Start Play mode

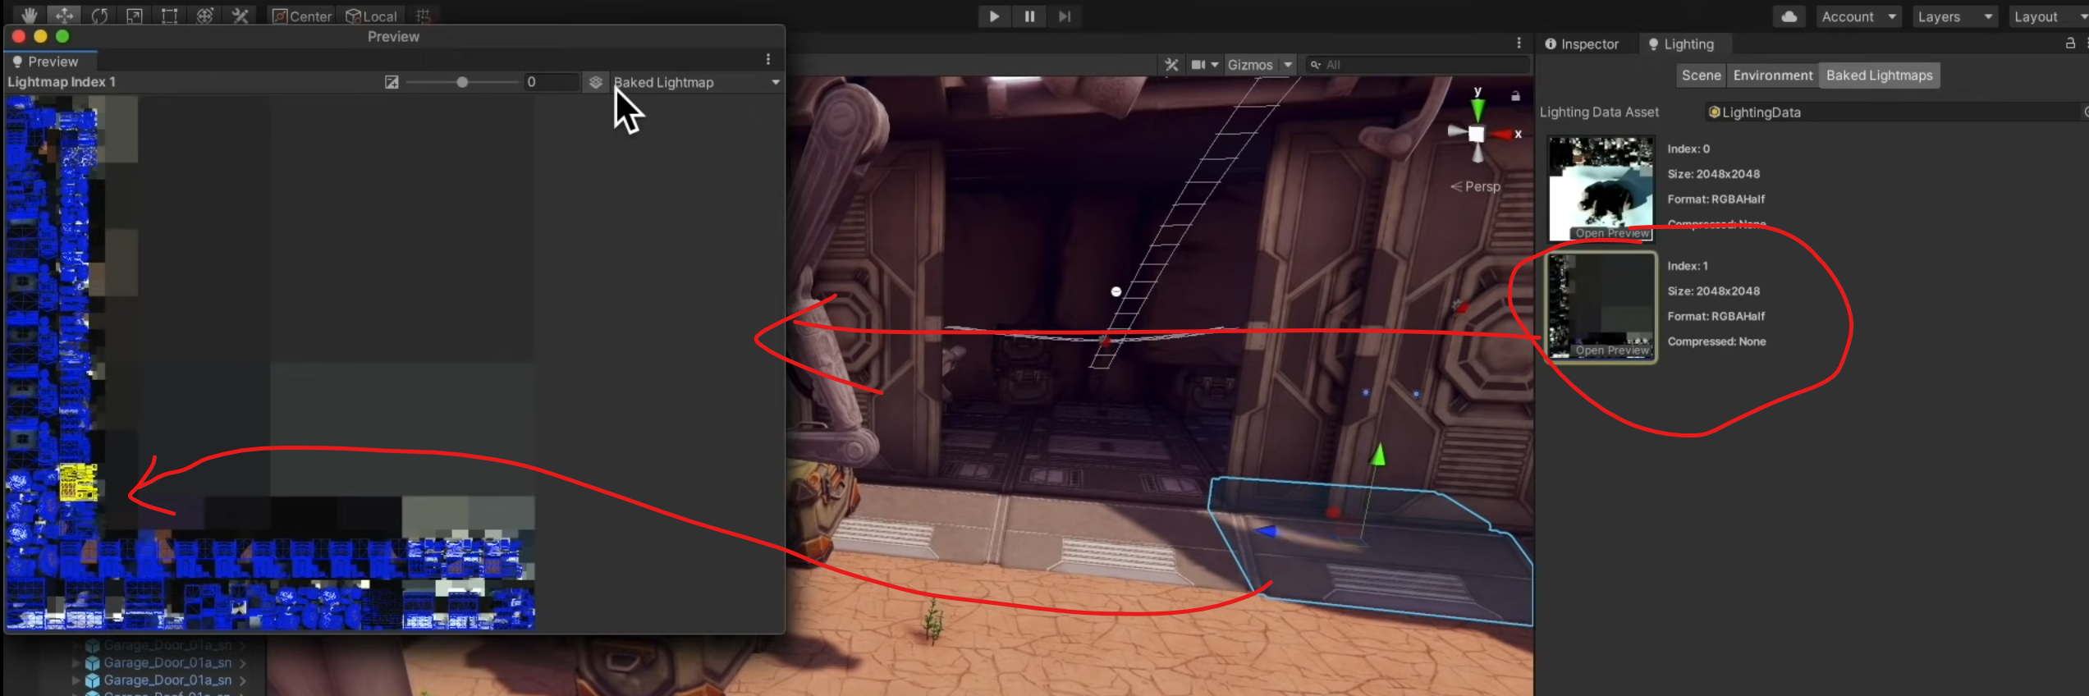[x=994, y=16]
